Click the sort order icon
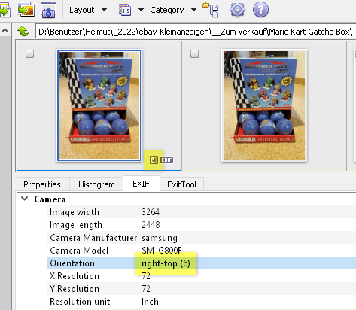Screen dimensions: 356x310 click(x=125, y=10)
